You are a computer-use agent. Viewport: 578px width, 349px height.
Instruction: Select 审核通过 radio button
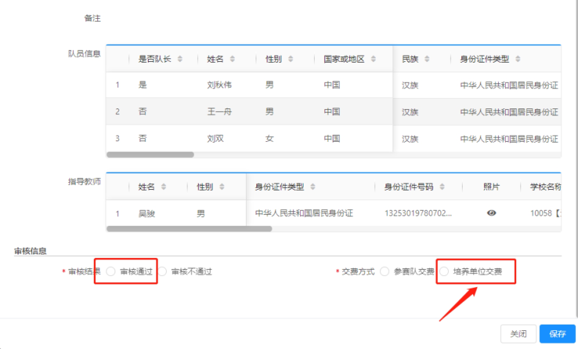(x=111, y=271)
